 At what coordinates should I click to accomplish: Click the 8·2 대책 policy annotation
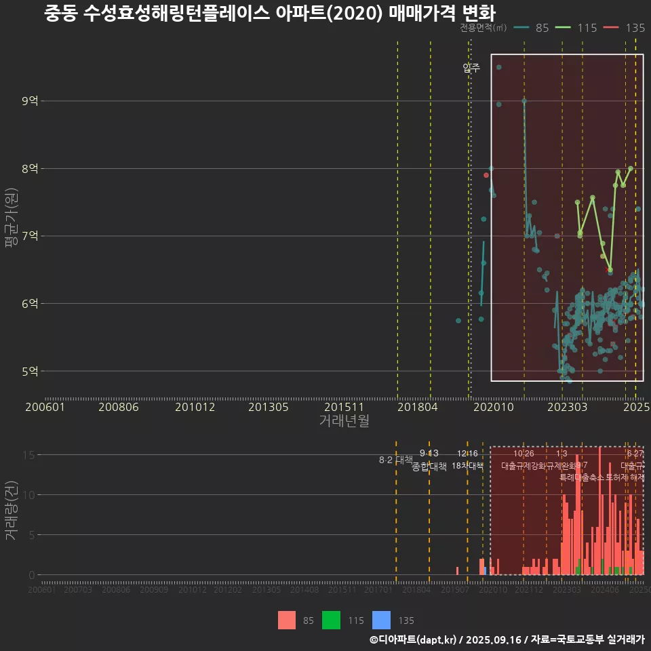(395, 460)
